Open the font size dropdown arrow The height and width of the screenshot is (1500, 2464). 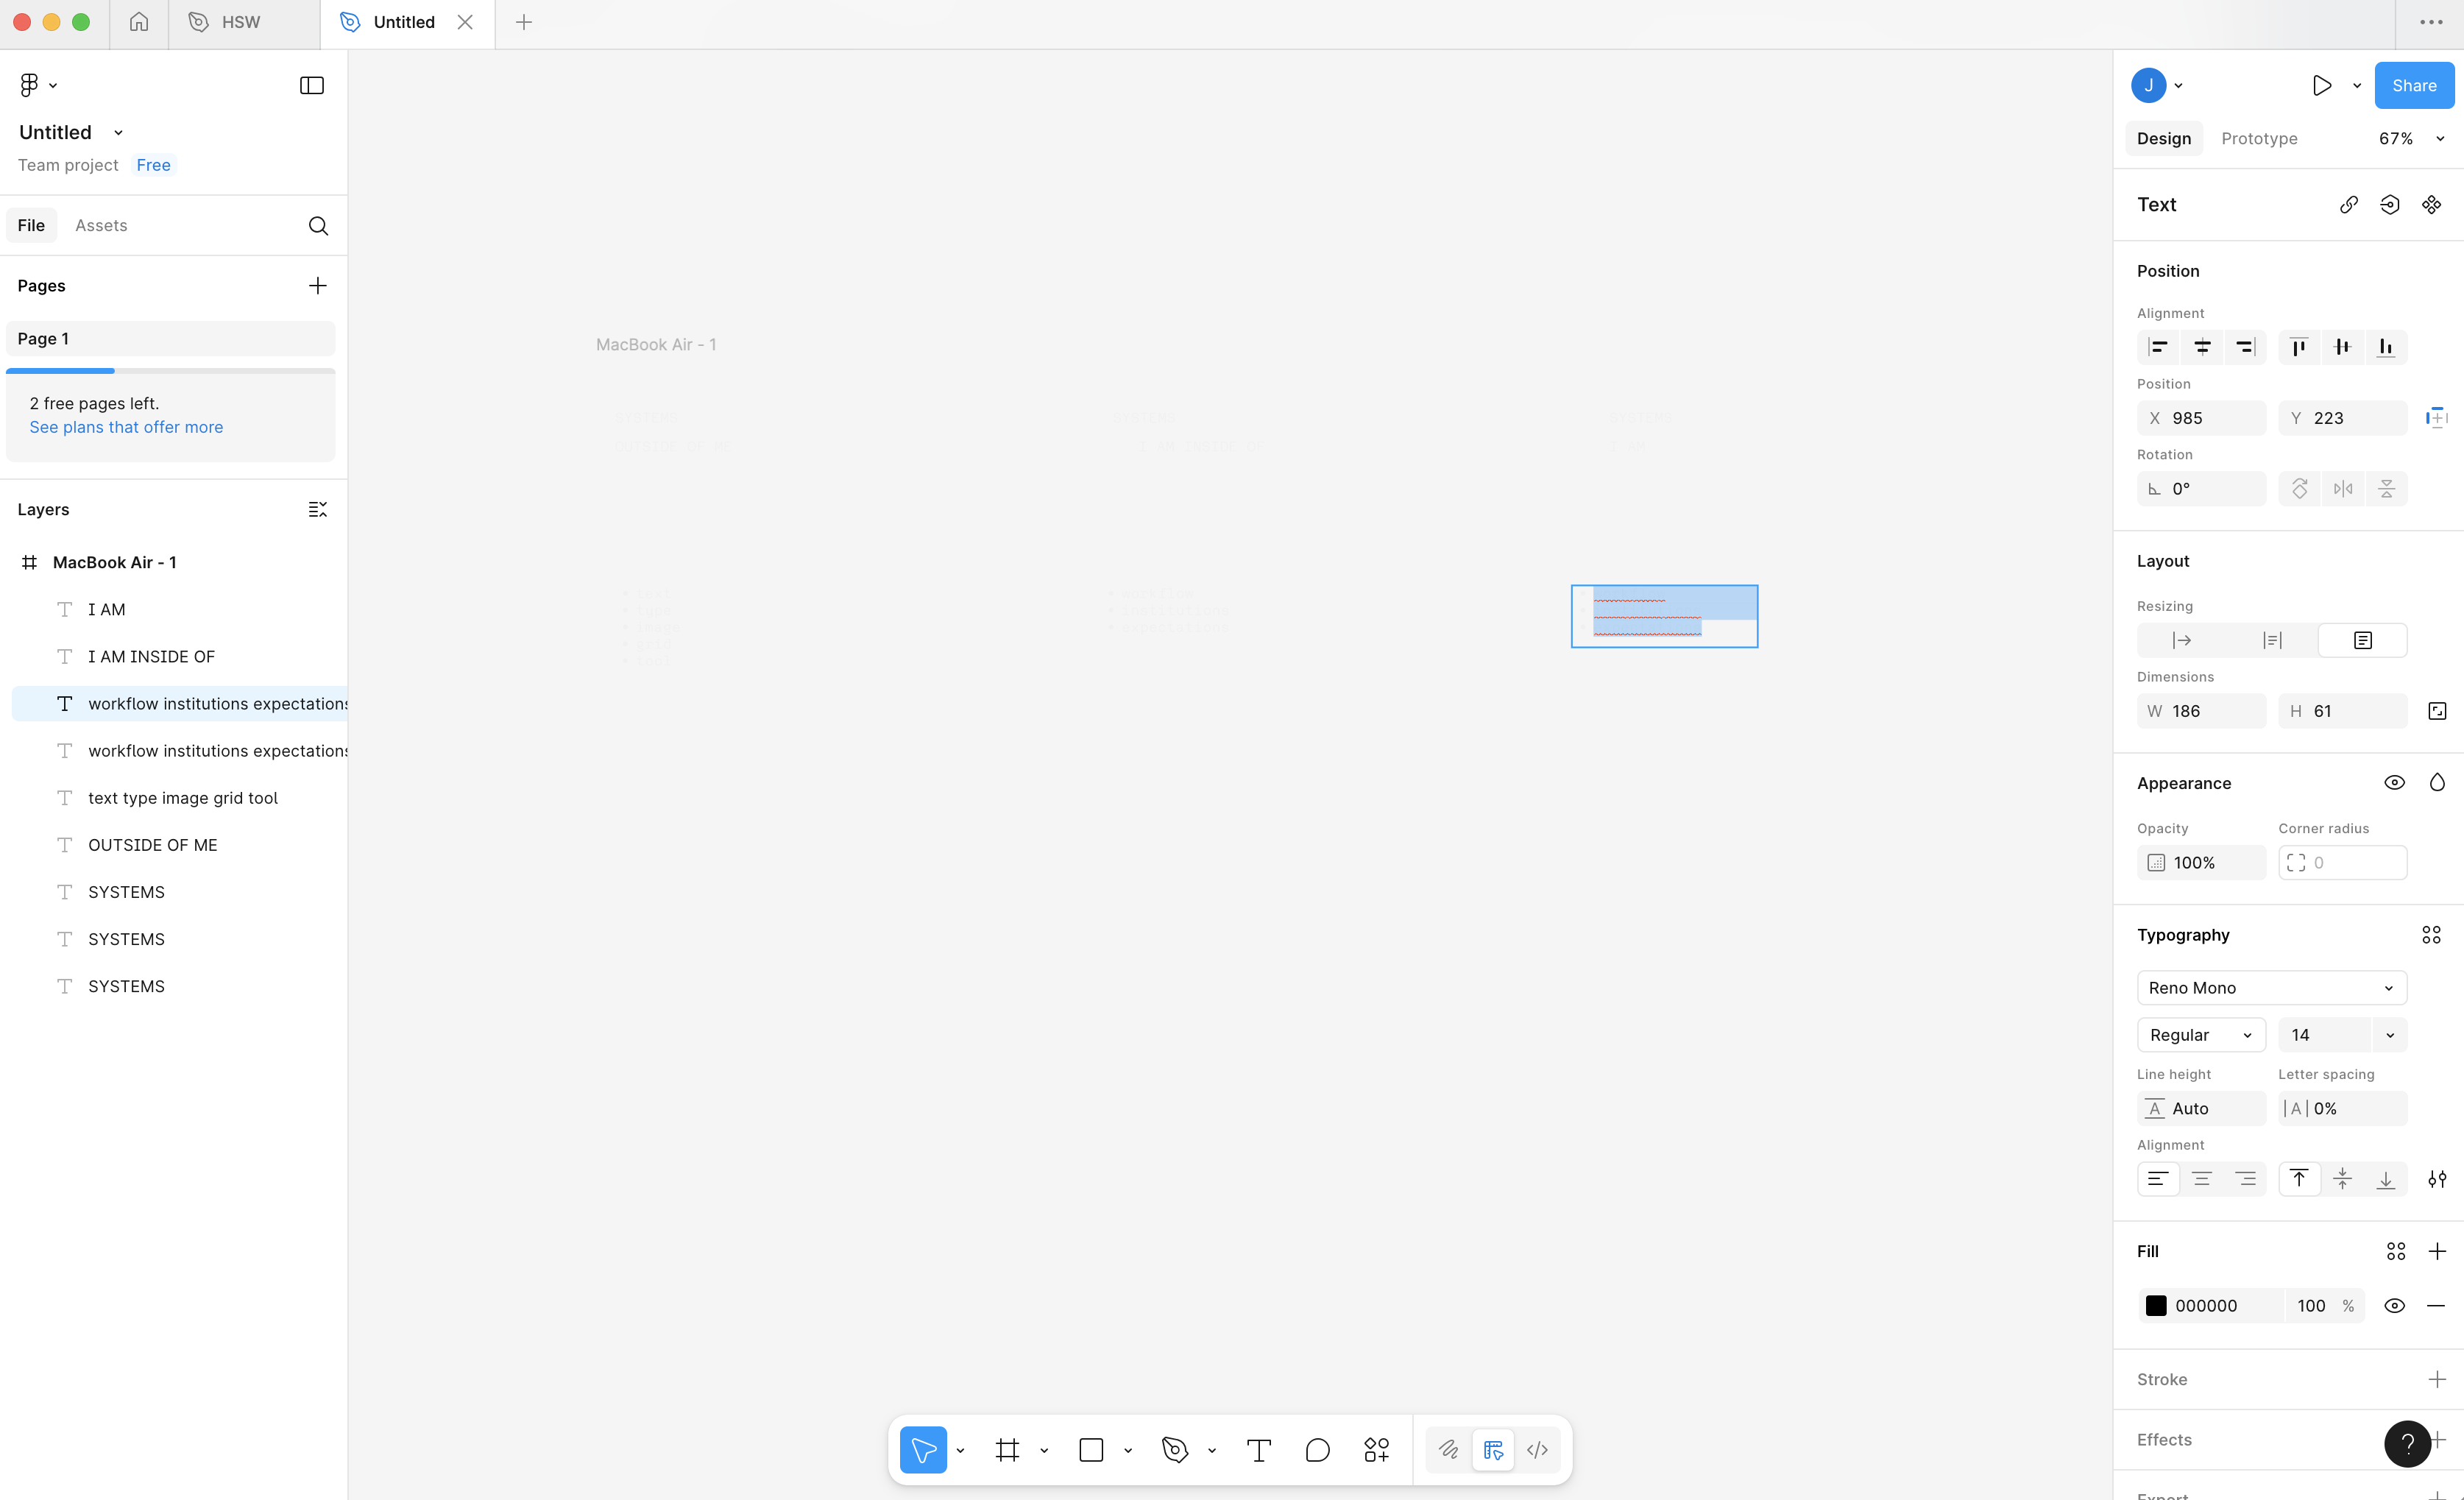2390,1036
